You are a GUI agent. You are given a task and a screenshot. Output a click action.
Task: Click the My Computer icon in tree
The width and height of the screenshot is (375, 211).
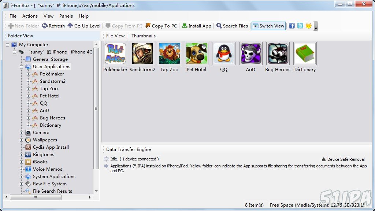(14, 45)
